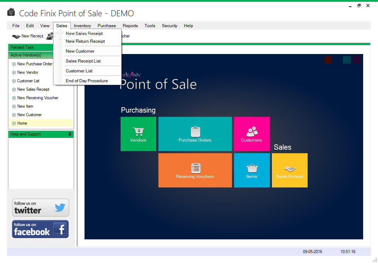Restore down the application window
This screenshot has height=263, width=378.
coord(359,6)
